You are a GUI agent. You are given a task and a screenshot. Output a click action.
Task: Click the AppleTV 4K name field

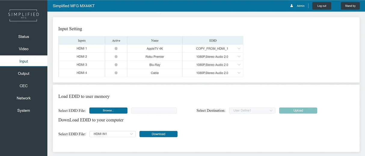[x=155, y=49]
